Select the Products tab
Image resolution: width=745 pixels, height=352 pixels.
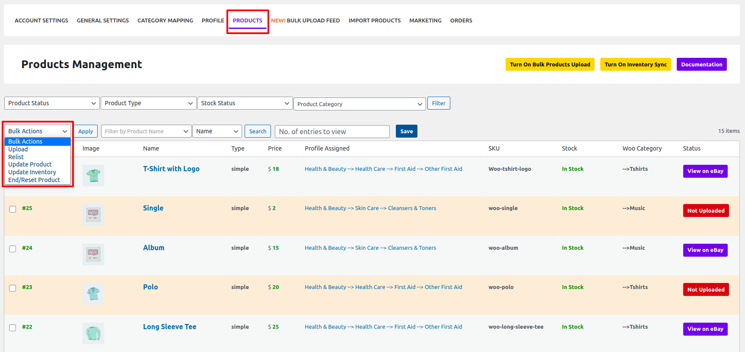pyautogui.click(x=248, y=20)
